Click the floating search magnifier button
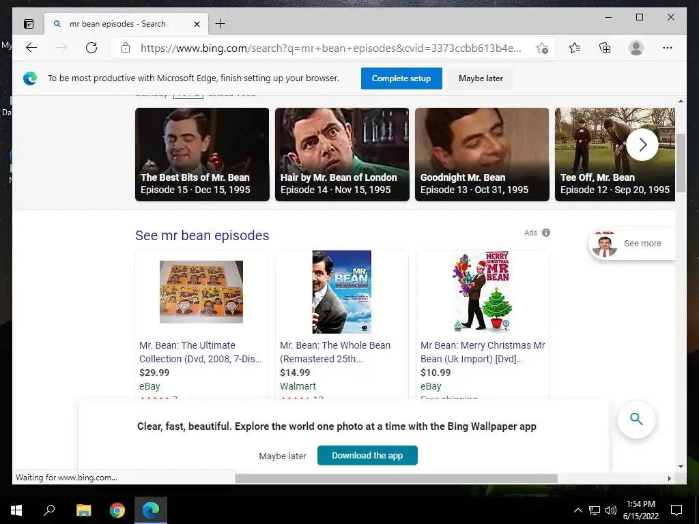This screenshot has height=524, width=699. (636, 419)
